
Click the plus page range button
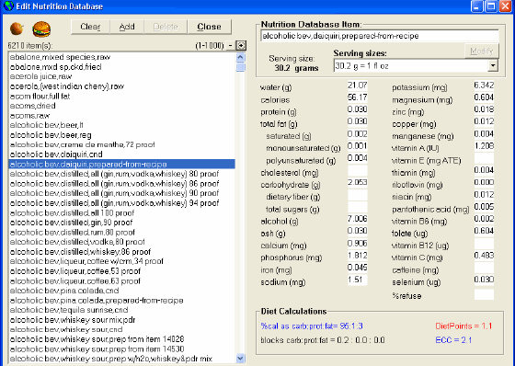tap(241, 45)
